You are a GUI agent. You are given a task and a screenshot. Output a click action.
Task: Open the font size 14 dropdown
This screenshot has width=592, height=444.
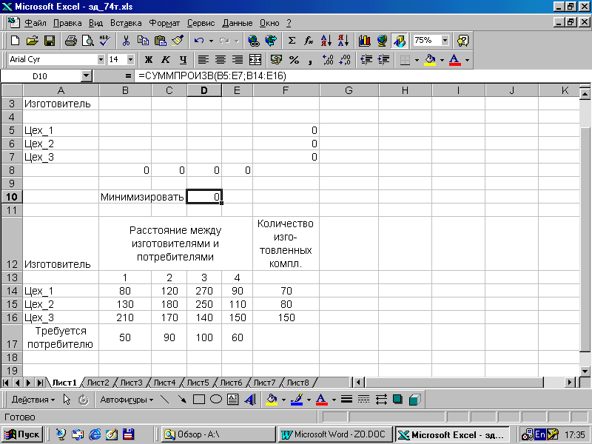130,60
